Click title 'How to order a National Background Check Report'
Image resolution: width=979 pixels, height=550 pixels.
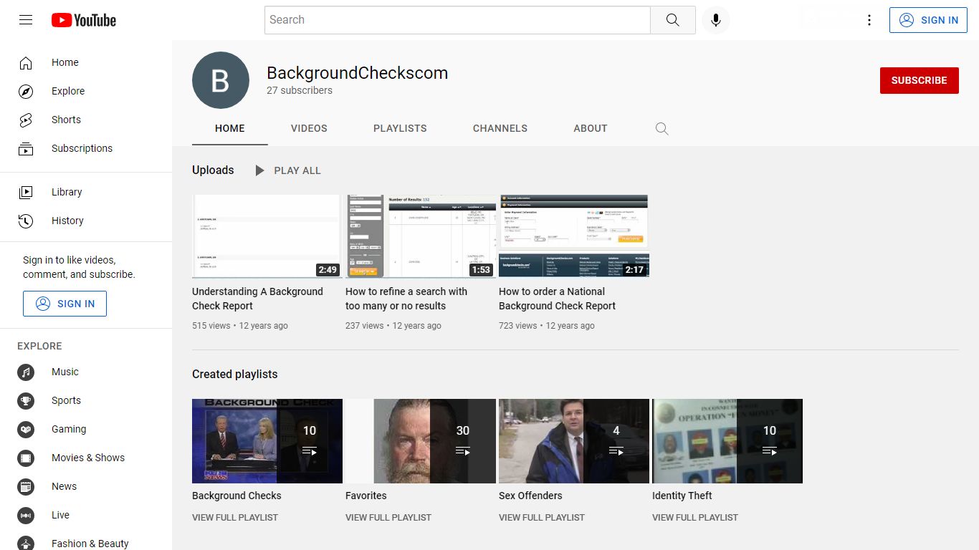pos(558,299)
